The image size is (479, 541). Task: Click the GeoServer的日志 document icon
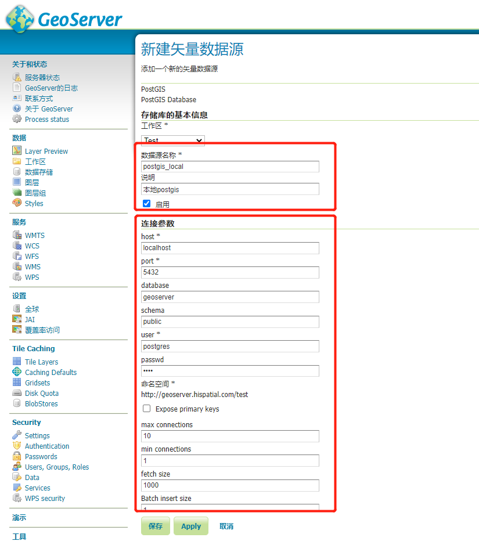pos(17,87)
